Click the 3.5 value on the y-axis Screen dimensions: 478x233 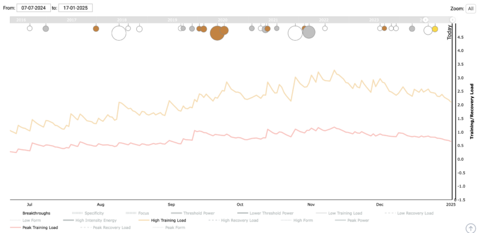click(460, 65)
